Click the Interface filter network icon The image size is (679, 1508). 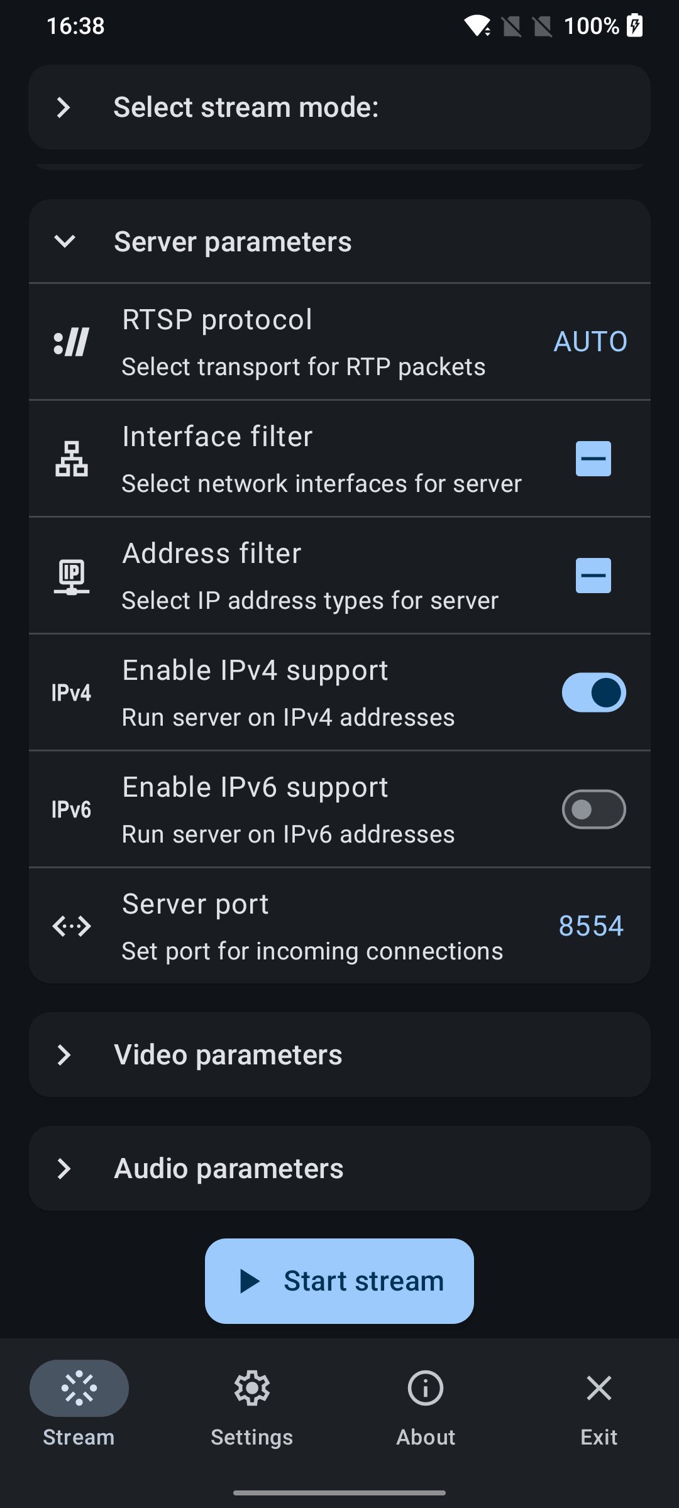pyautogui.click(x=71, y=459)
